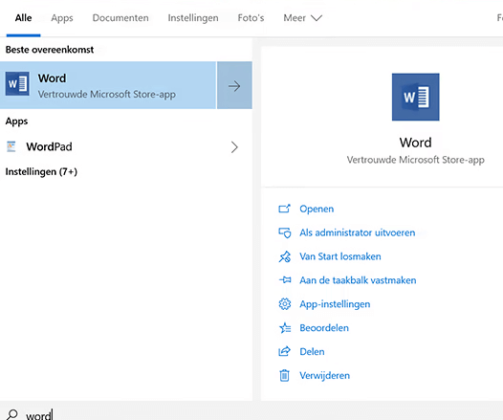The image size is (503, 420).
Task: Click the Delen share icon
Action: coord(285,352)
